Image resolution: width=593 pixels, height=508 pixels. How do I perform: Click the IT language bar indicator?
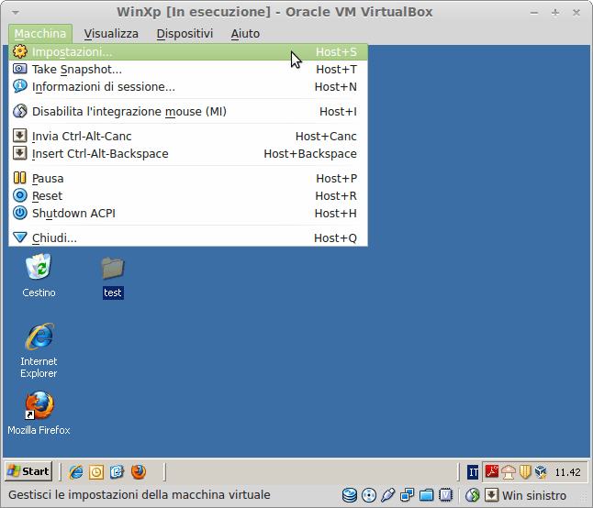pyautogui.click(x=473, y=472)
